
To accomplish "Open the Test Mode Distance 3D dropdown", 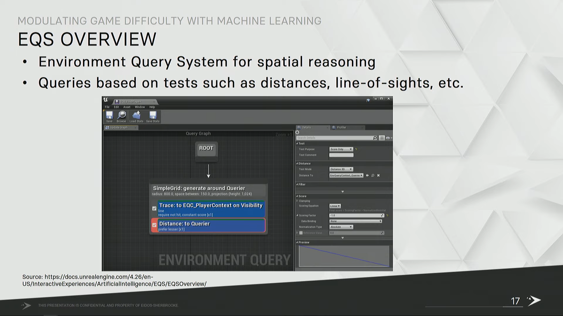I will tap(341, 169).
